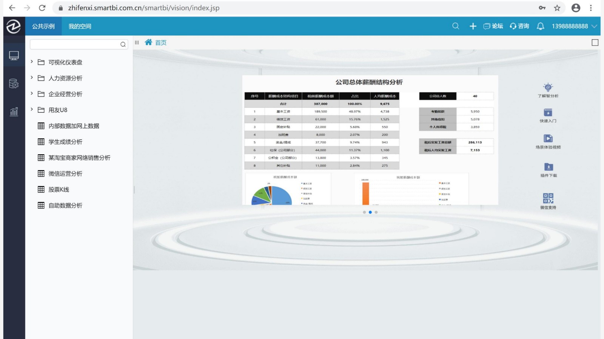
Task: Switch to the 公共示例 tab
Action: click(43, 26)
